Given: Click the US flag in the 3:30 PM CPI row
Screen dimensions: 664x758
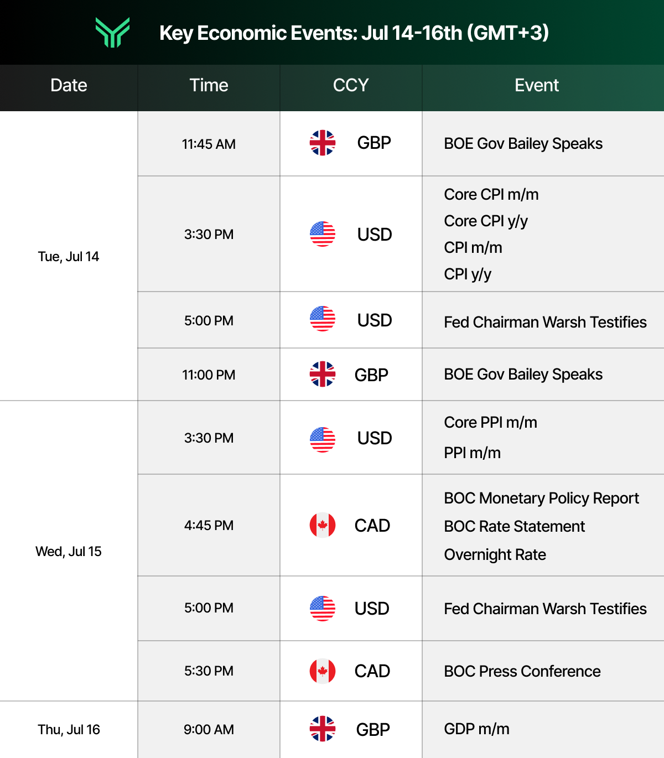Looking at the screenshot, I should (x=323, y=234).
